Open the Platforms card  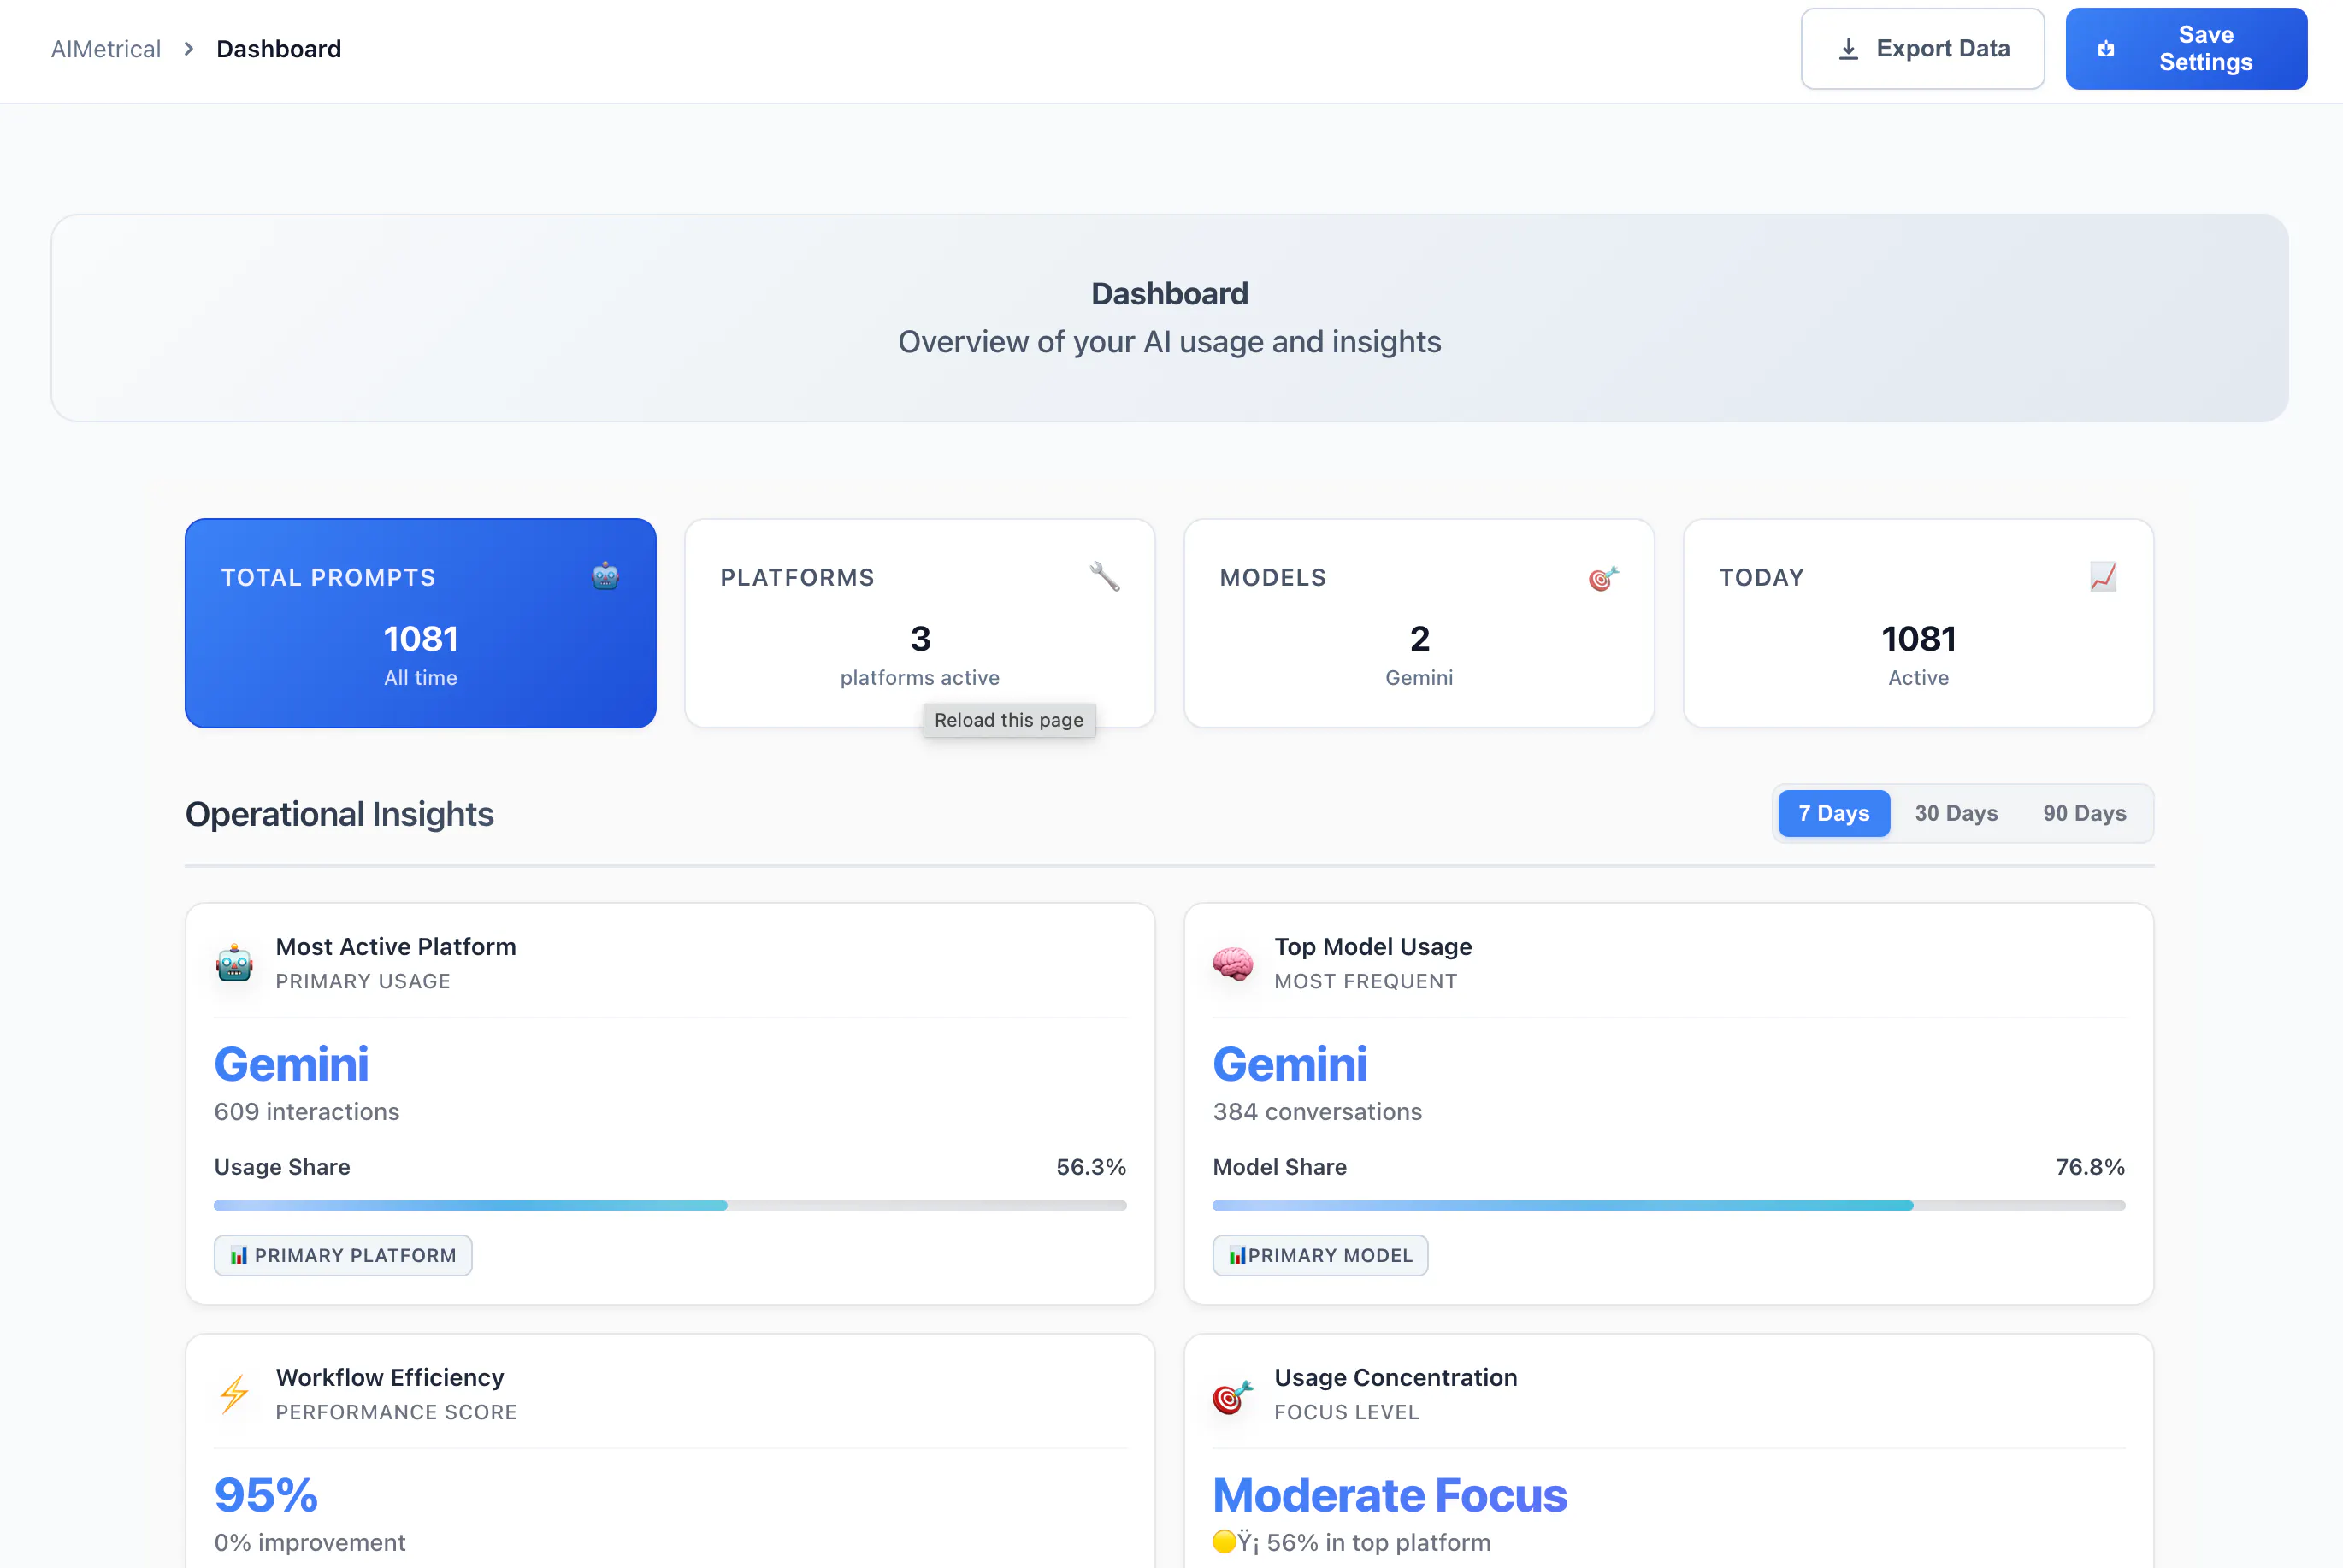[x=920, y=623]
